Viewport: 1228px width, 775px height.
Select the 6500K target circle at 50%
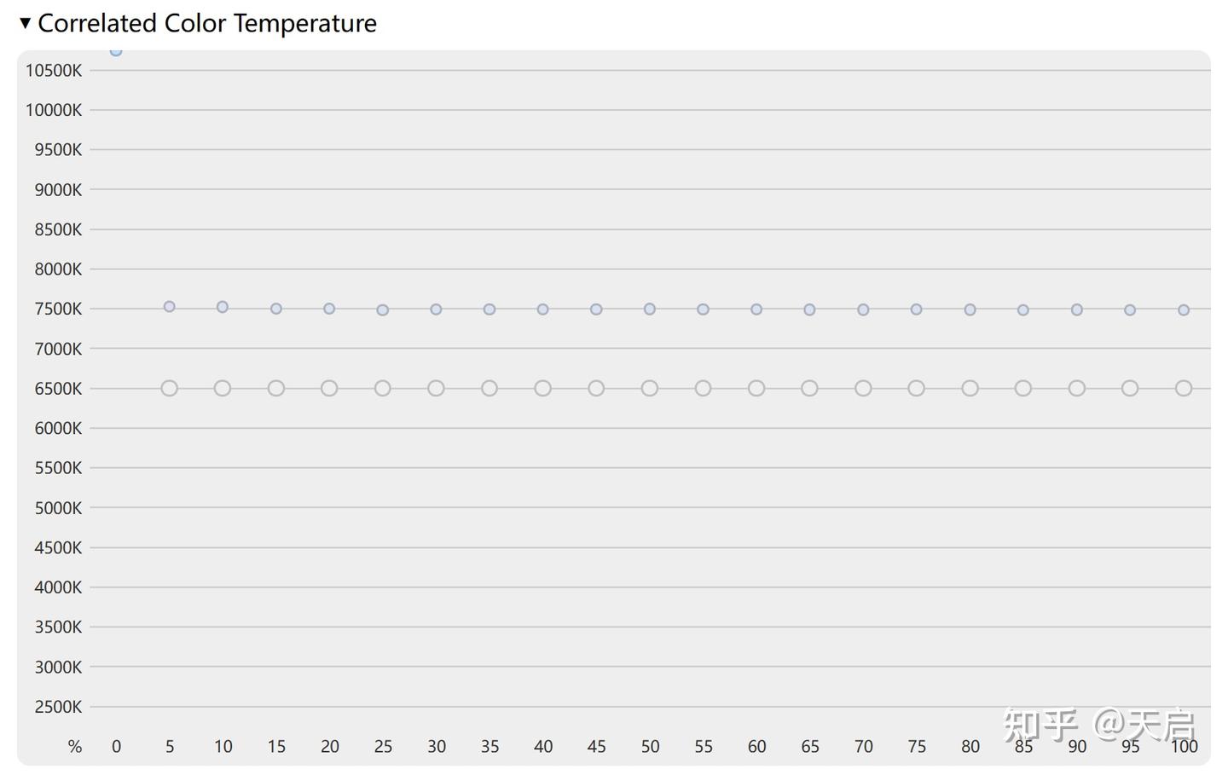coord(650,388)
